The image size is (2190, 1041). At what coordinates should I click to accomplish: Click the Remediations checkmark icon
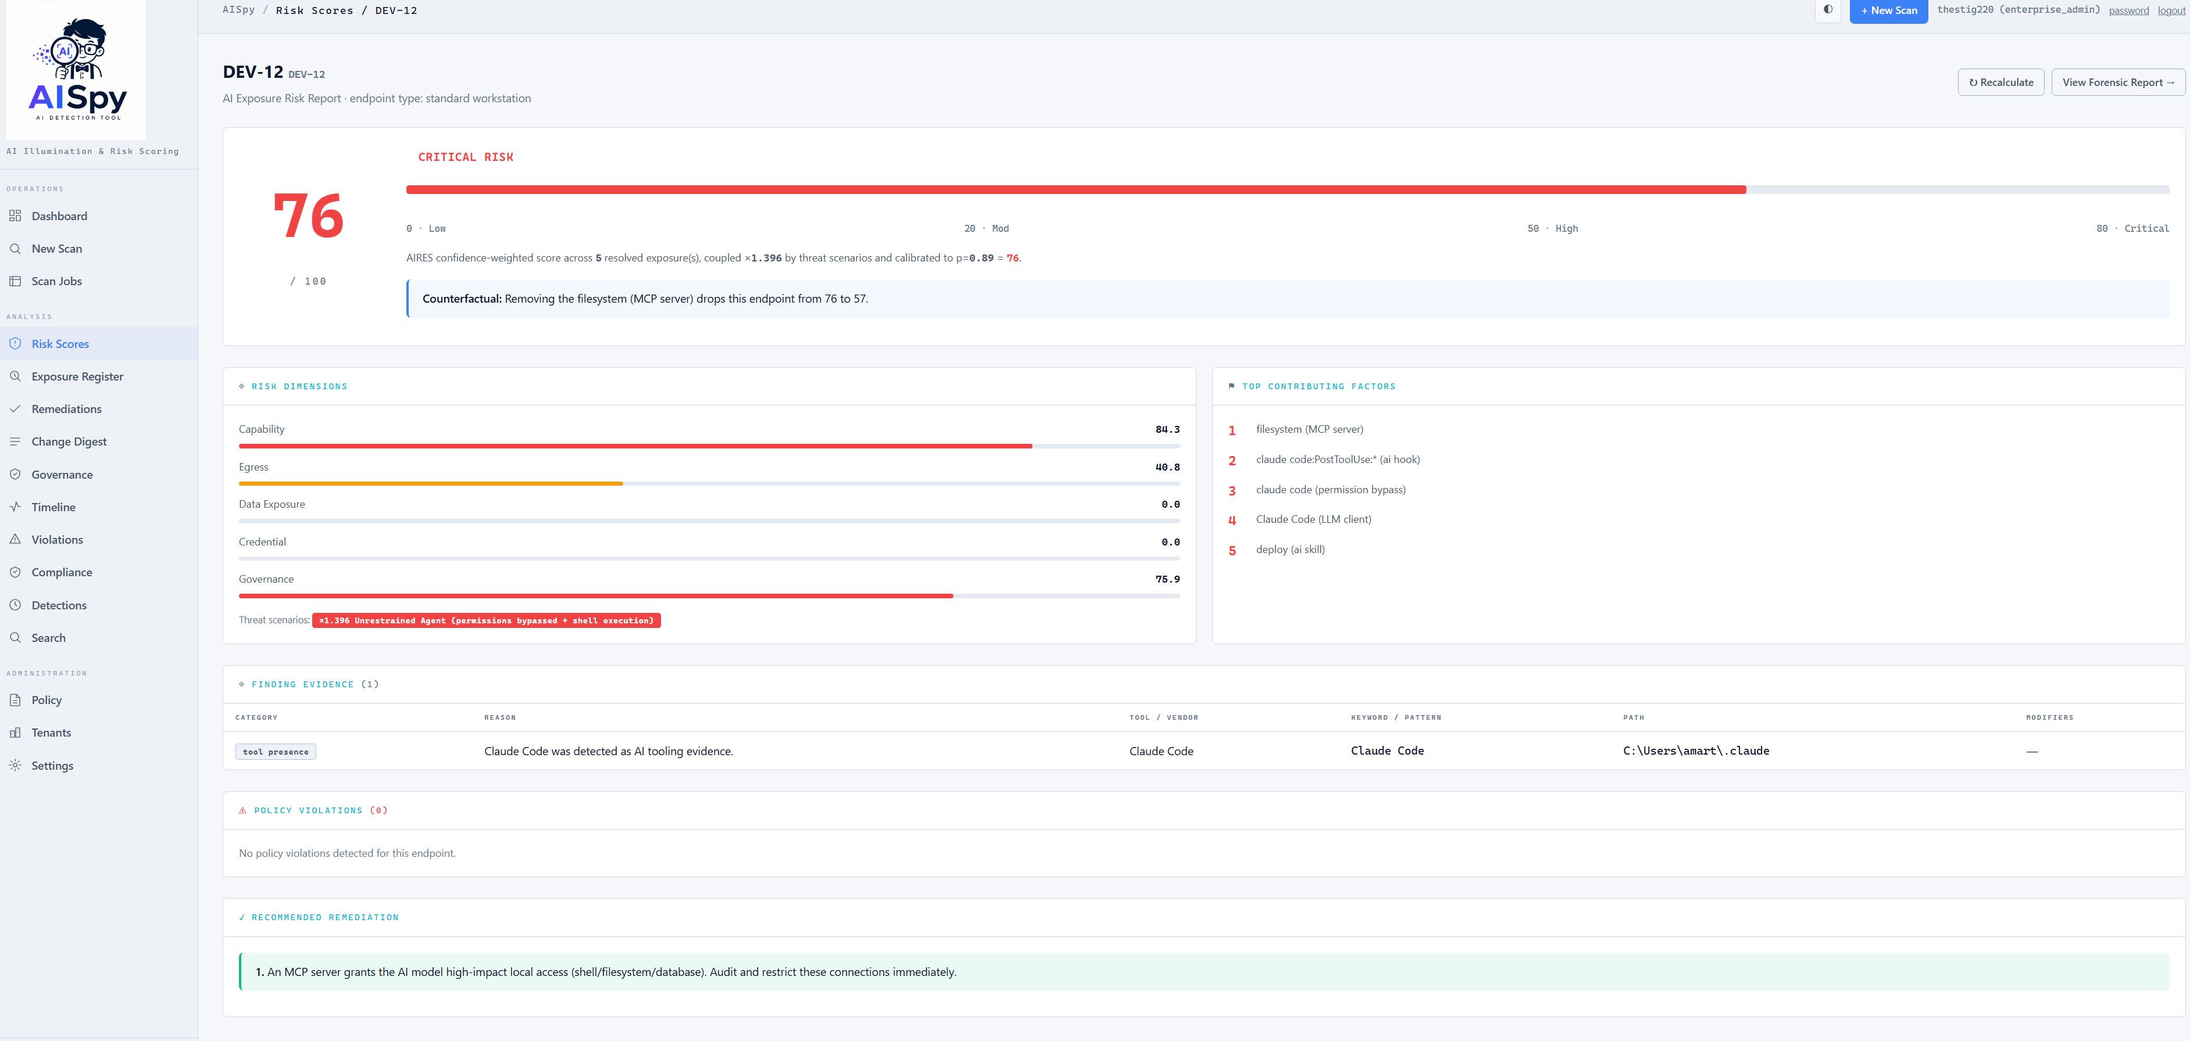[15, 409]
